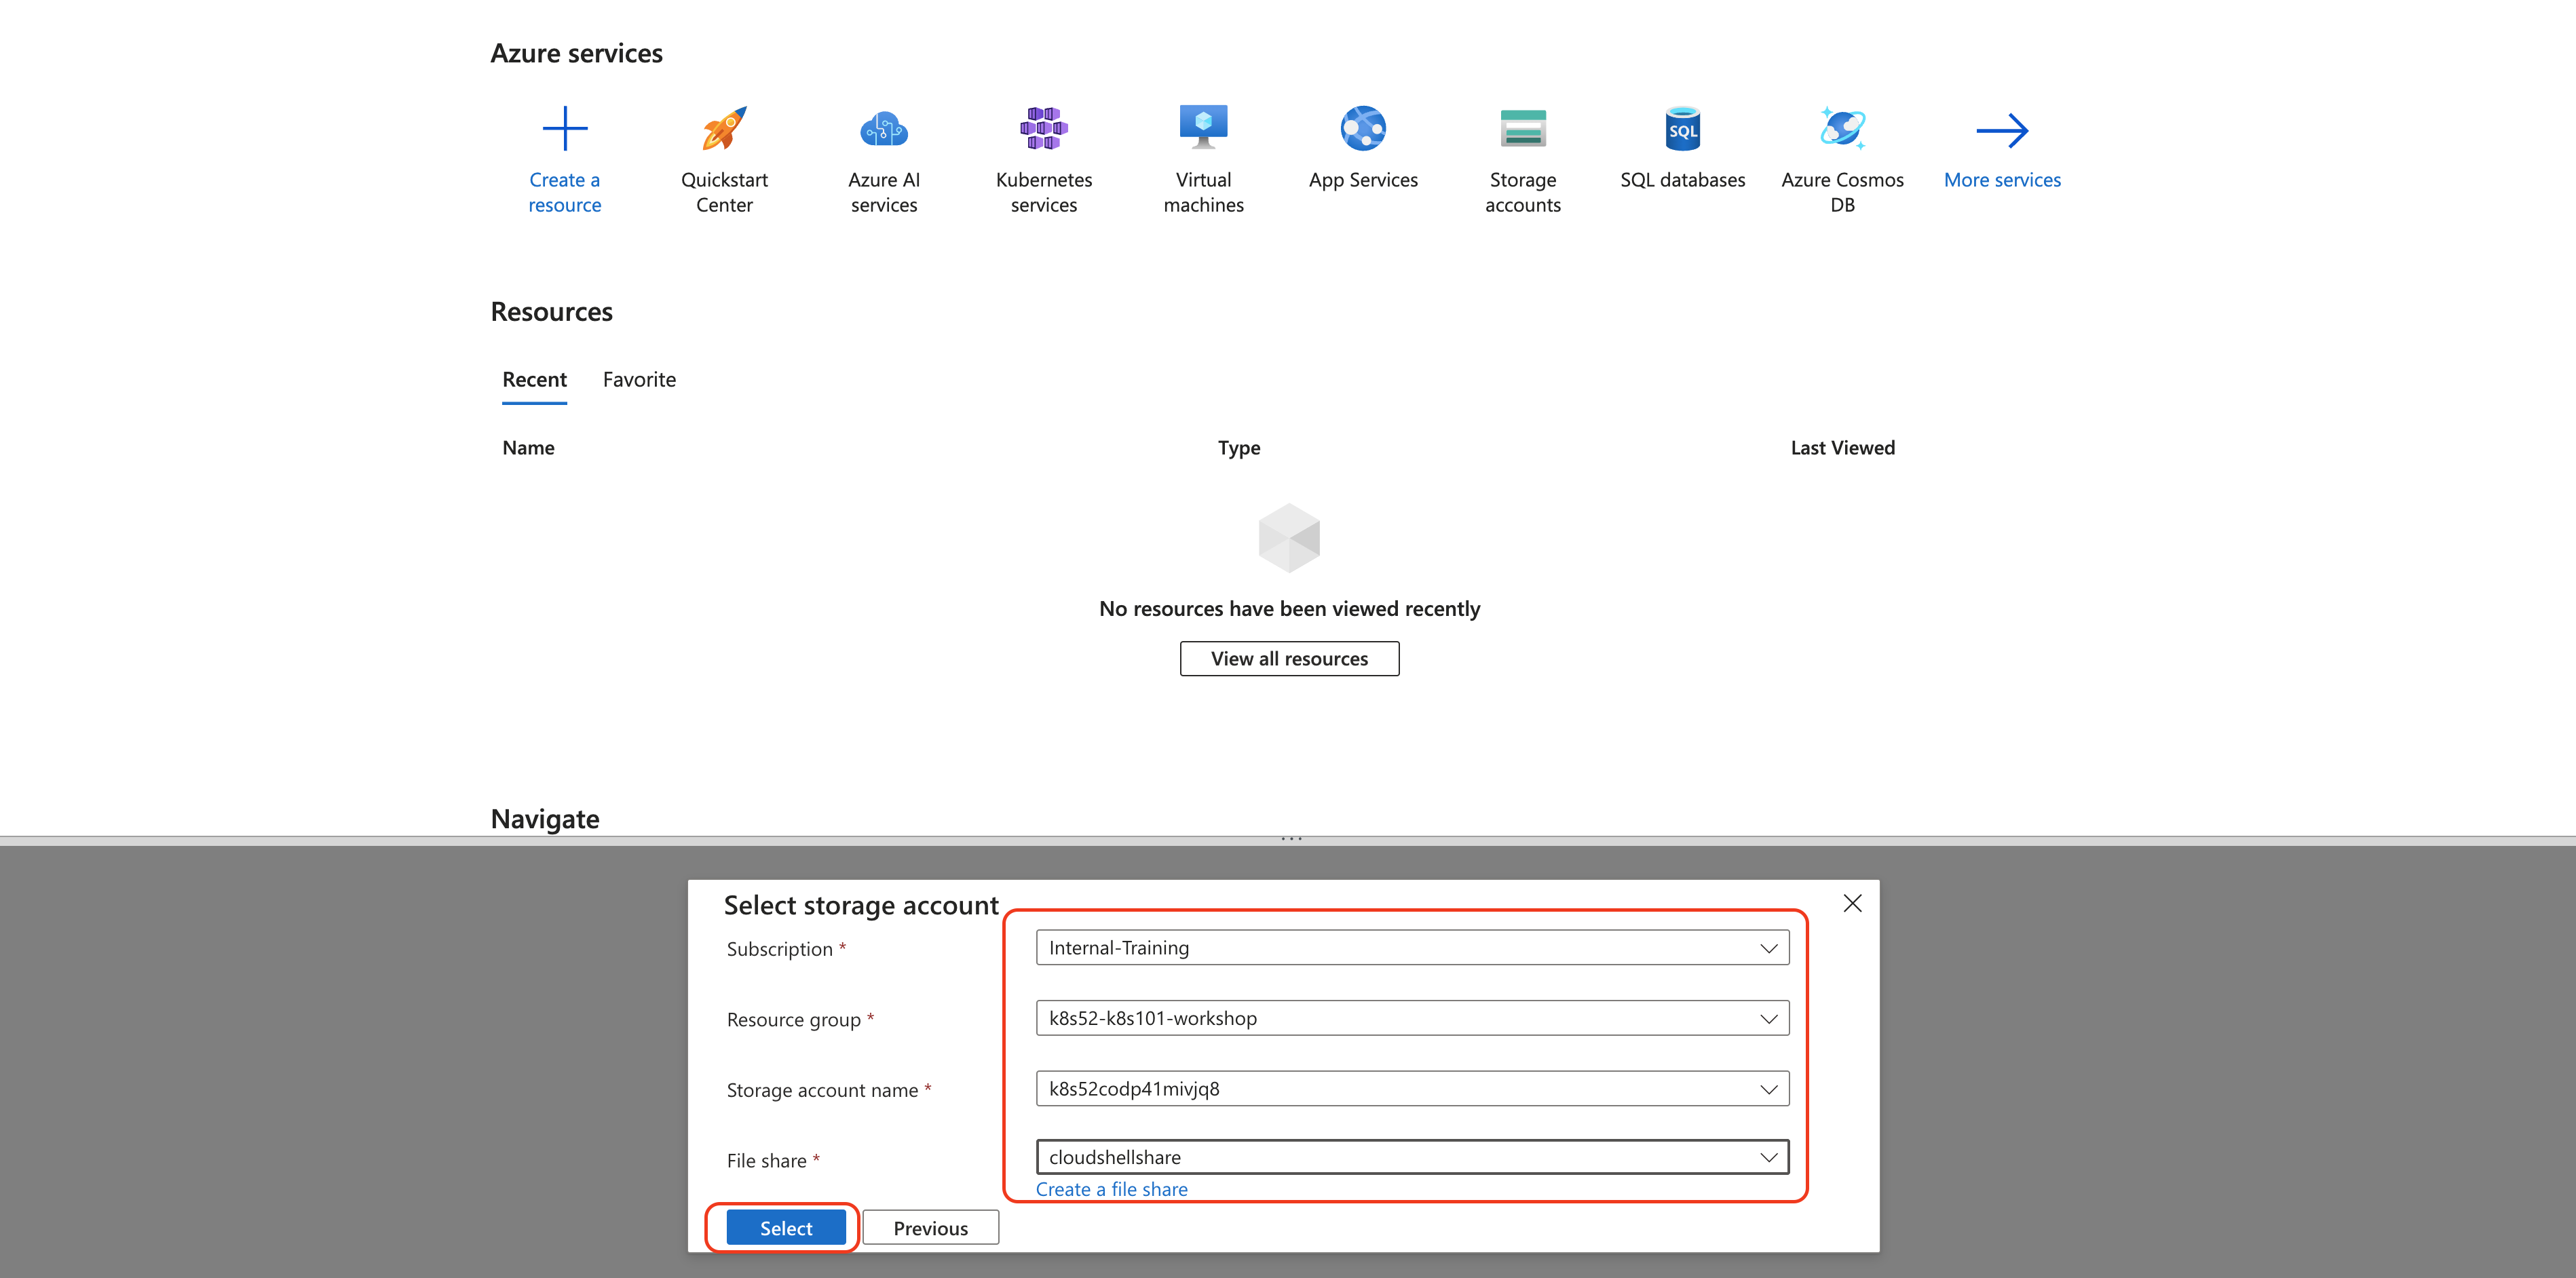This screenshot has width=2576, height=1278.
Task: Click the Virtual machines label text
Action: pos(1204,192)
